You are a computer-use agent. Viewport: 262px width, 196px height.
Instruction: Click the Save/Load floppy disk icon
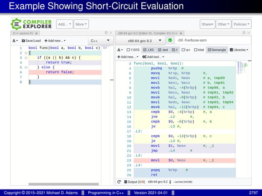[x=23, y=41]
